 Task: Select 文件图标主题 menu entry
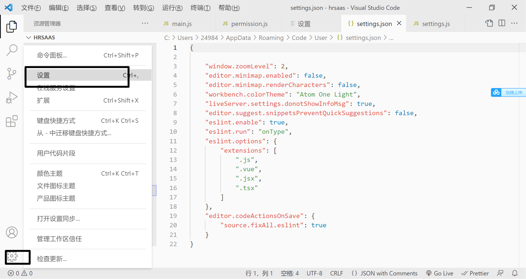(x=88, y=186)
